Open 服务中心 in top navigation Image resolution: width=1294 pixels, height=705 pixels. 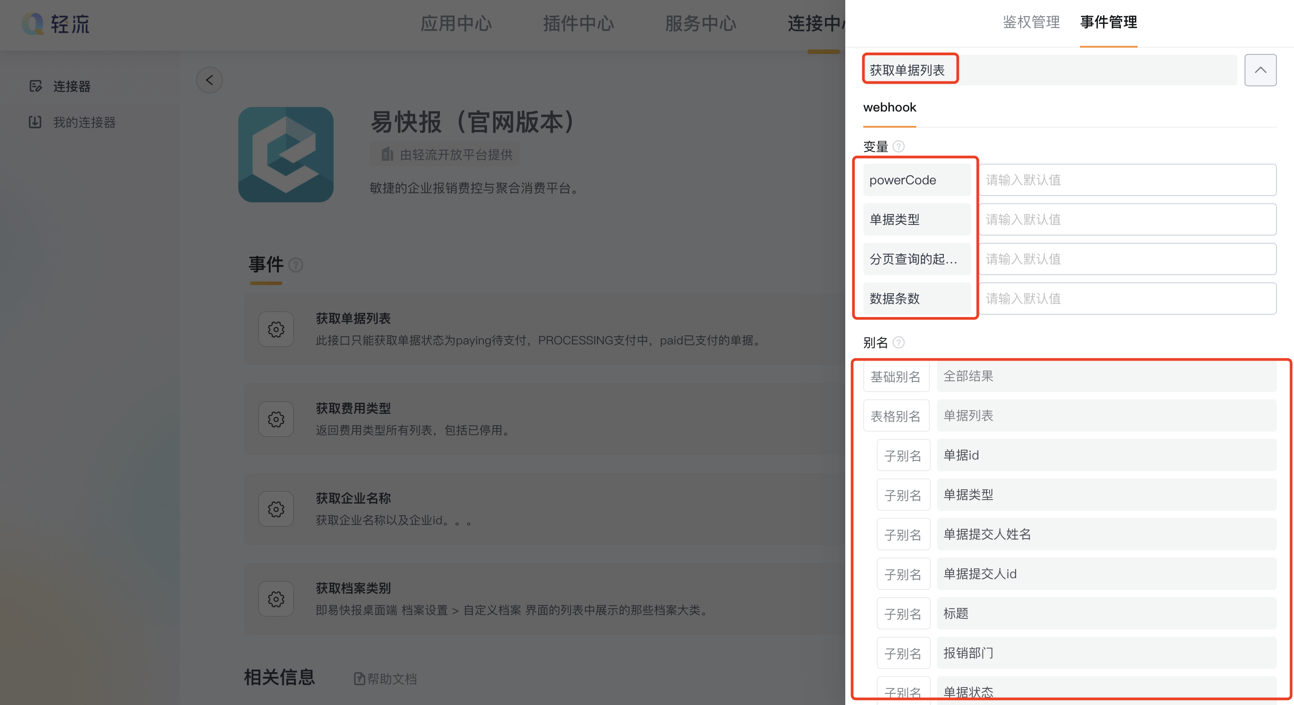[700, 24]
